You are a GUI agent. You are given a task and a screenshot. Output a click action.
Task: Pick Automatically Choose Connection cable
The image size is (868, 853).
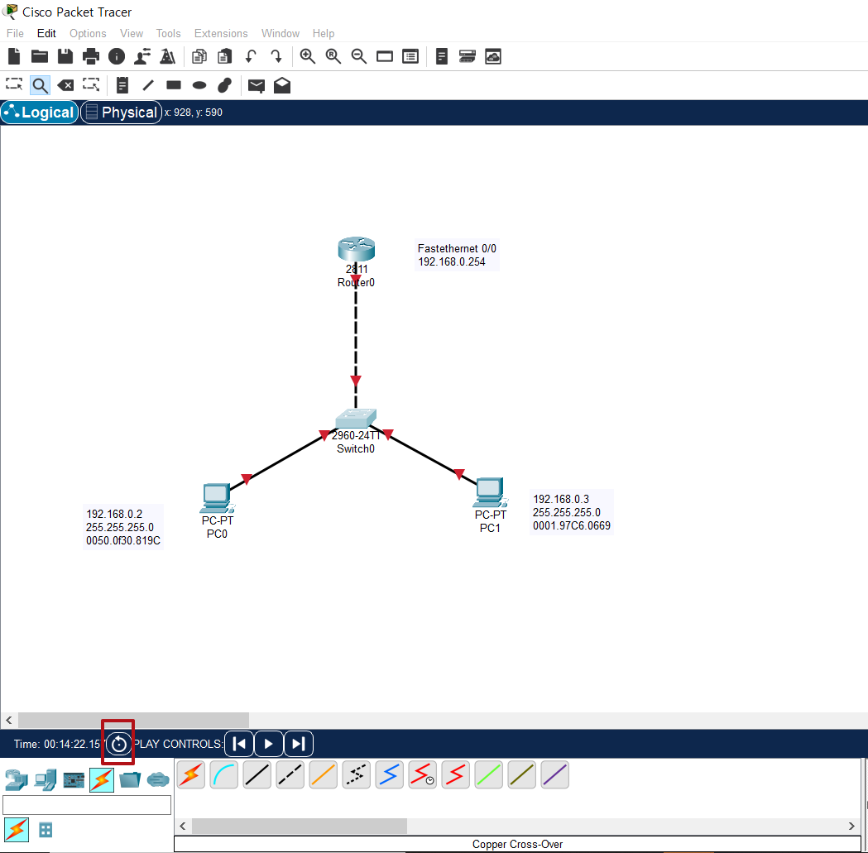click(x=191, y=774)
